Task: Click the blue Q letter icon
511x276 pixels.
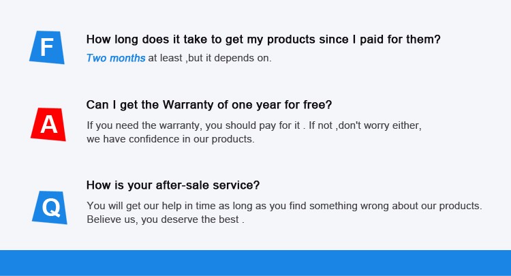Action: (50, 206)
